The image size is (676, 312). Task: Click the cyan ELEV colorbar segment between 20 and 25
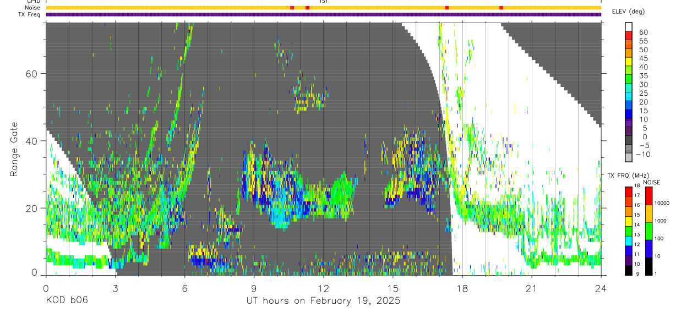coord(629,97)
